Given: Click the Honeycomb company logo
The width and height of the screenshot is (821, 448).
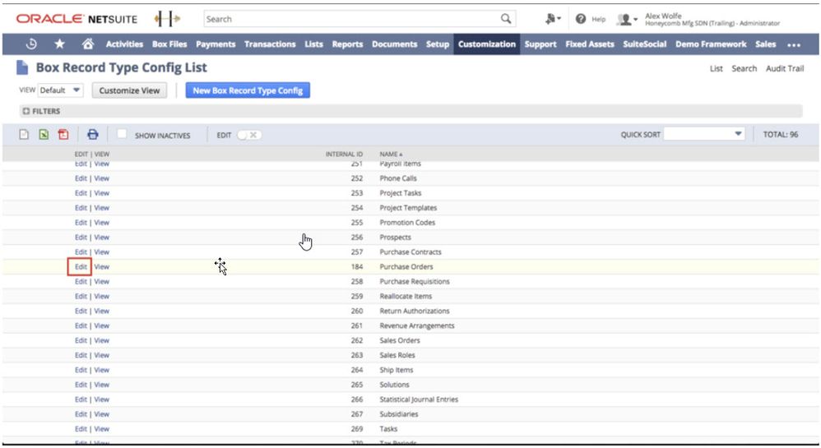Looking at the screenshot, I should click(x=167, y=19).
